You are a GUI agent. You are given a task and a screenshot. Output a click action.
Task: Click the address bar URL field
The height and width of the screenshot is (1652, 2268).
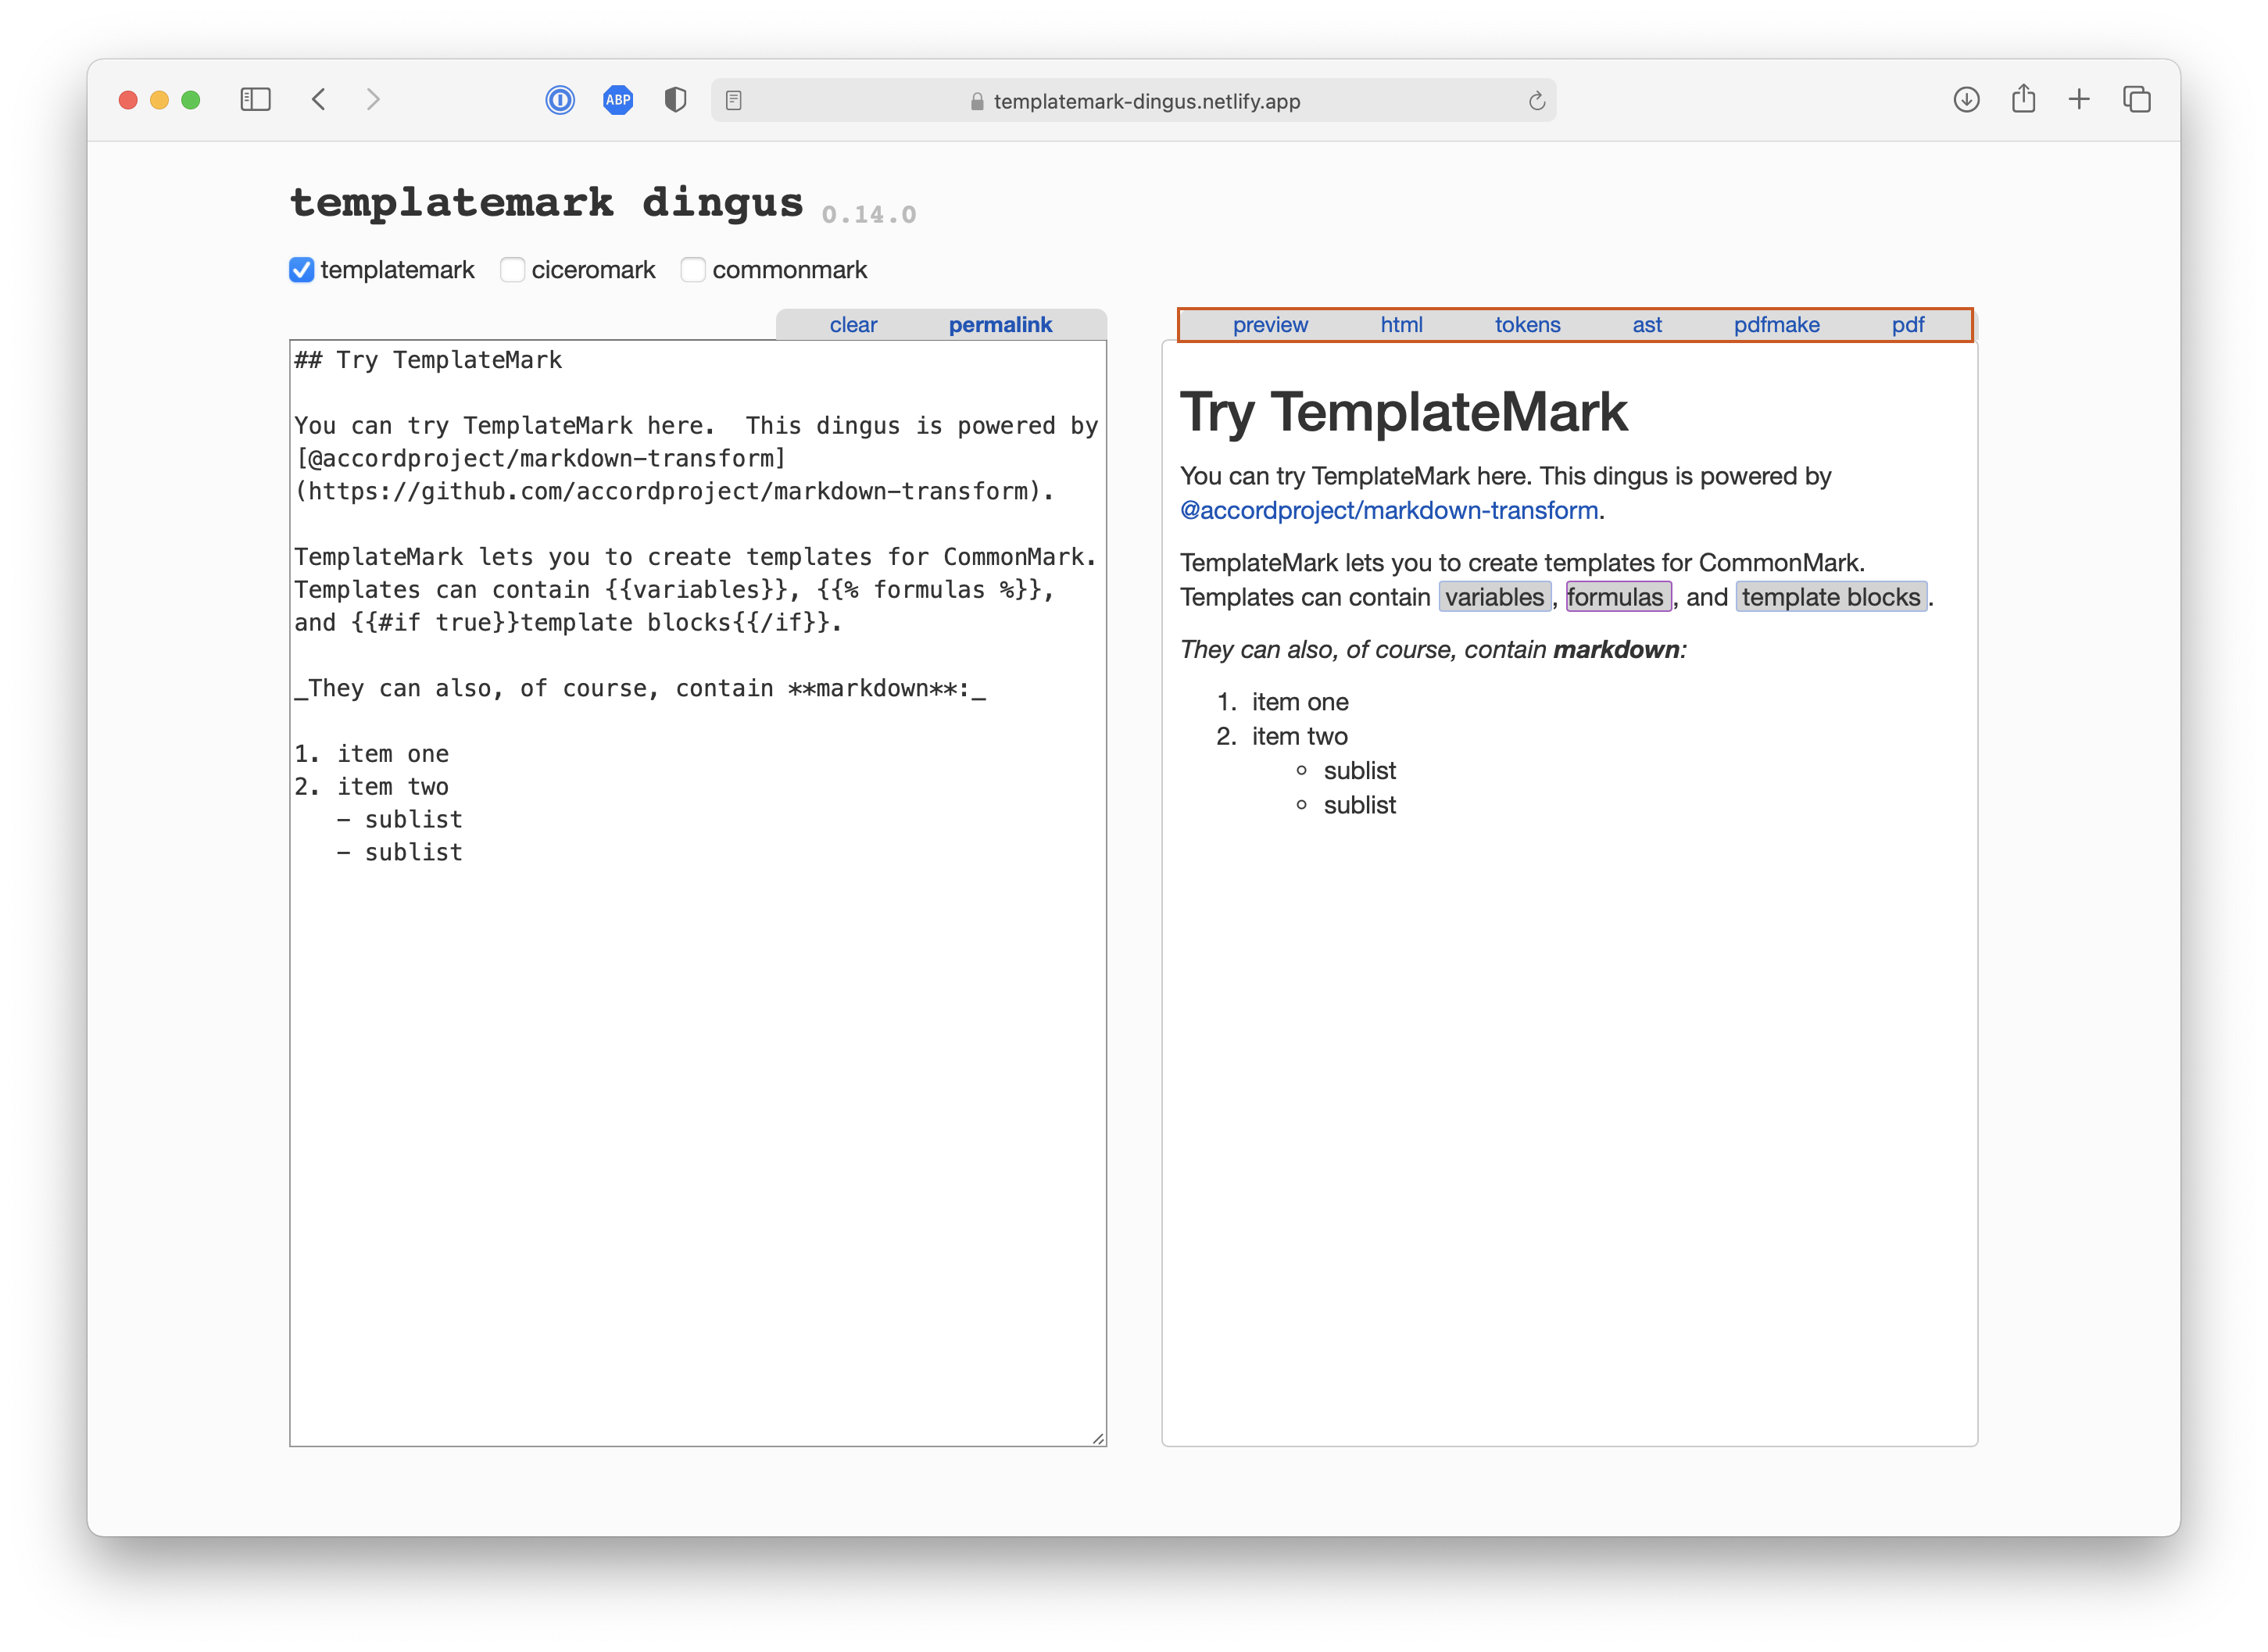(1133, 100)
